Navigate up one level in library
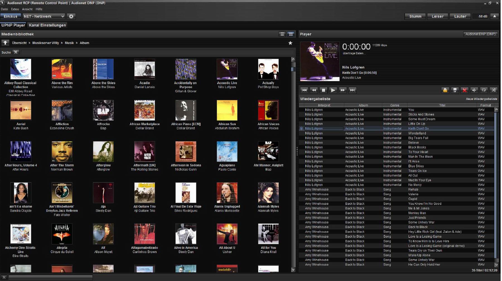The height and width of the screenshot is (281, 502). (x=5, y=43)
